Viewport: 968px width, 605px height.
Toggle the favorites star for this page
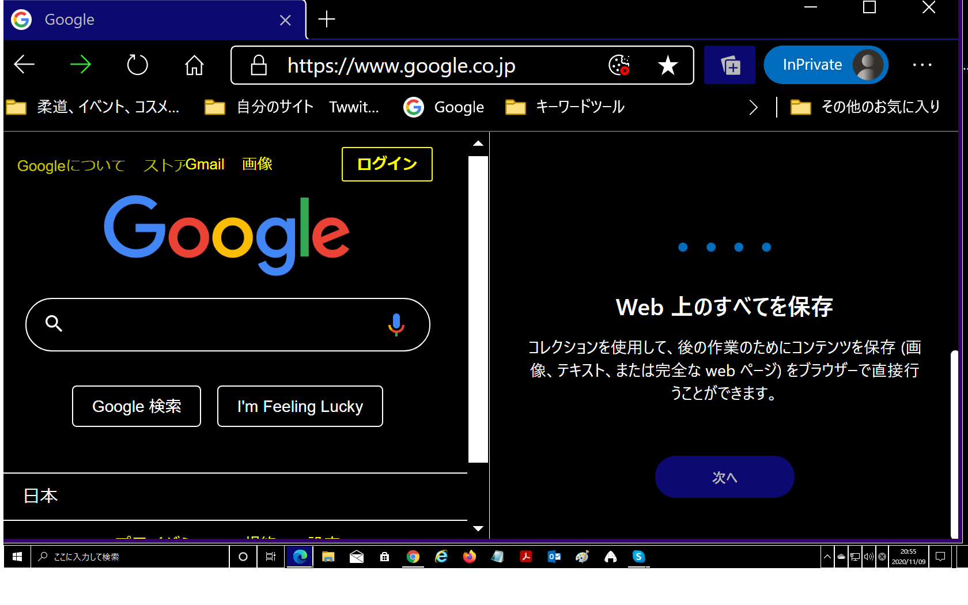tap(668, 65)
